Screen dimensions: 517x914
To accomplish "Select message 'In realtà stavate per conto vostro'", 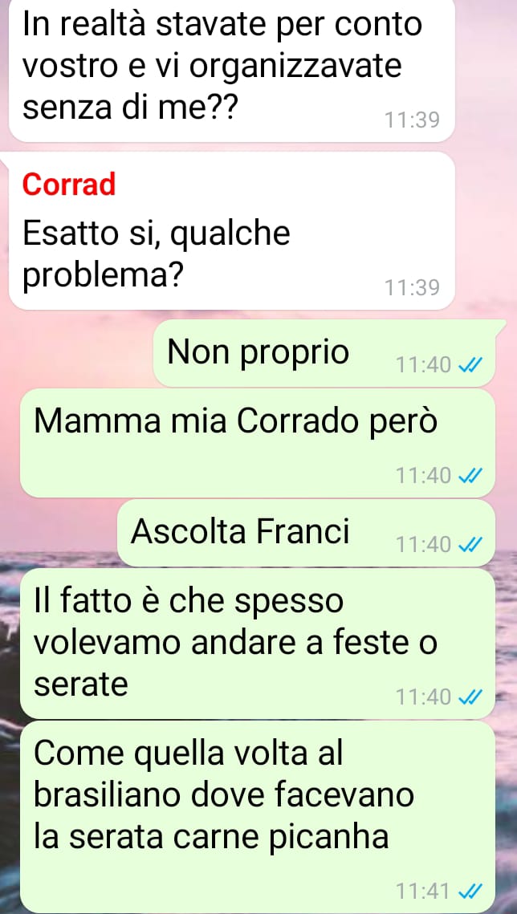I will coord(231,69).
